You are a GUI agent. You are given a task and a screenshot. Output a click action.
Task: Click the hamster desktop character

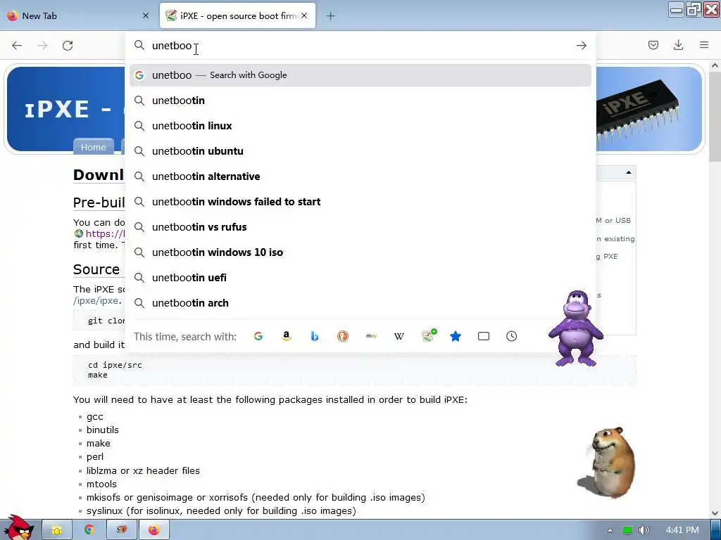607,462
